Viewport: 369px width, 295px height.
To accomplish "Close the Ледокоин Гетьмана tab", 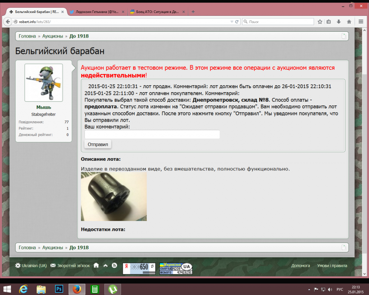I will coord(123,12).
